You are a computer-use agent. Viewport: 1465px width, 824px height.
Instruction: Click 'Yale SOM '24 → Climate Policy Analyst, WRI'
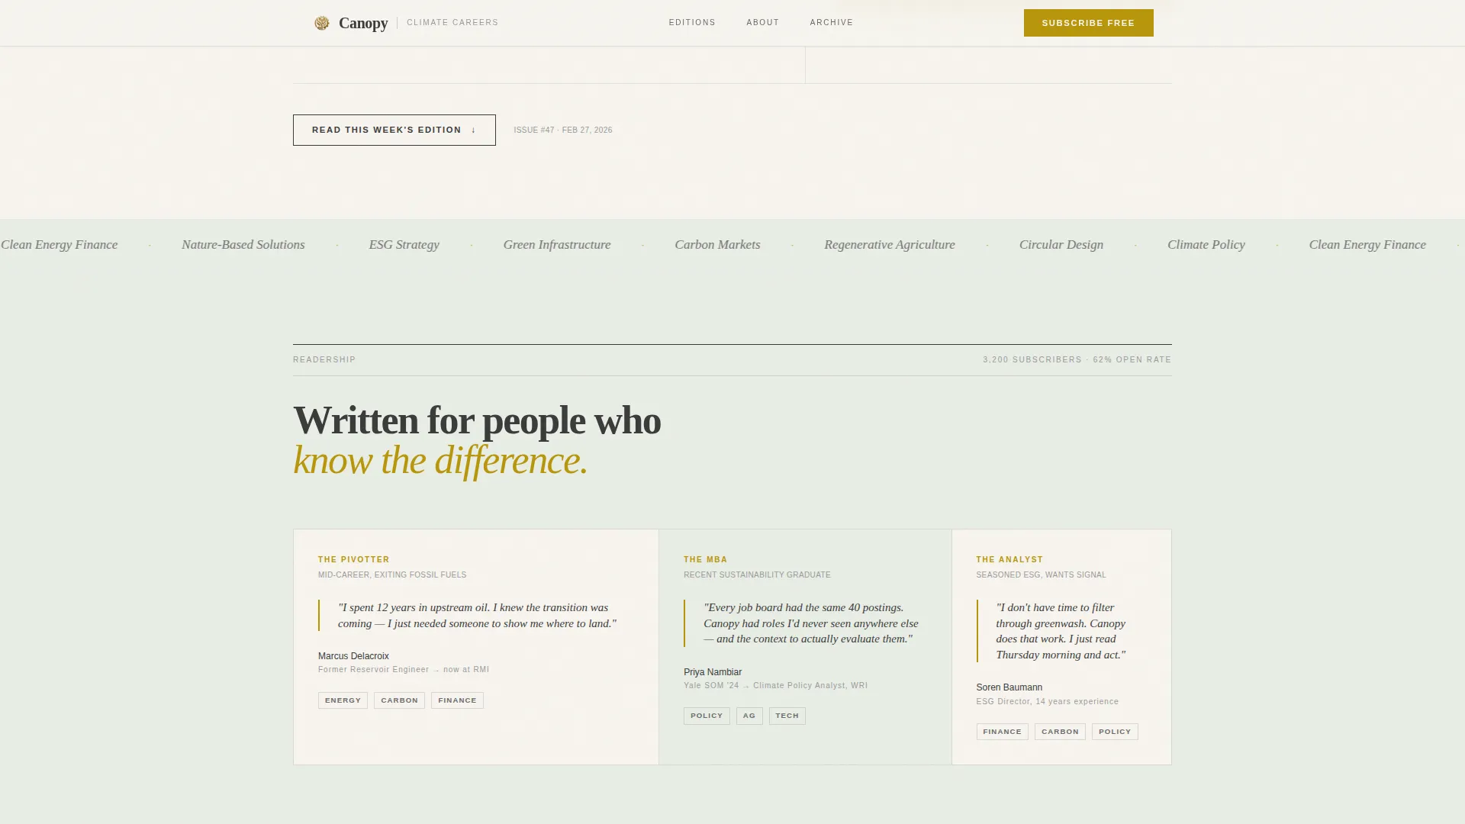[x=775, y=686]
